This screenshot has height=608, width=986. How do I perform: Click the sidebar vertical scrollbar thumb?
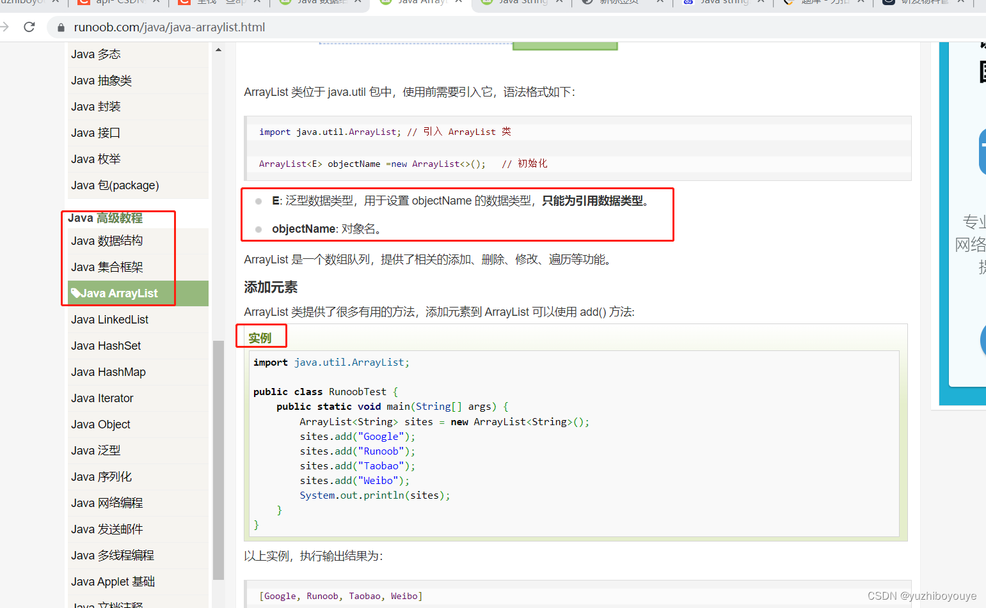(218, 460)
